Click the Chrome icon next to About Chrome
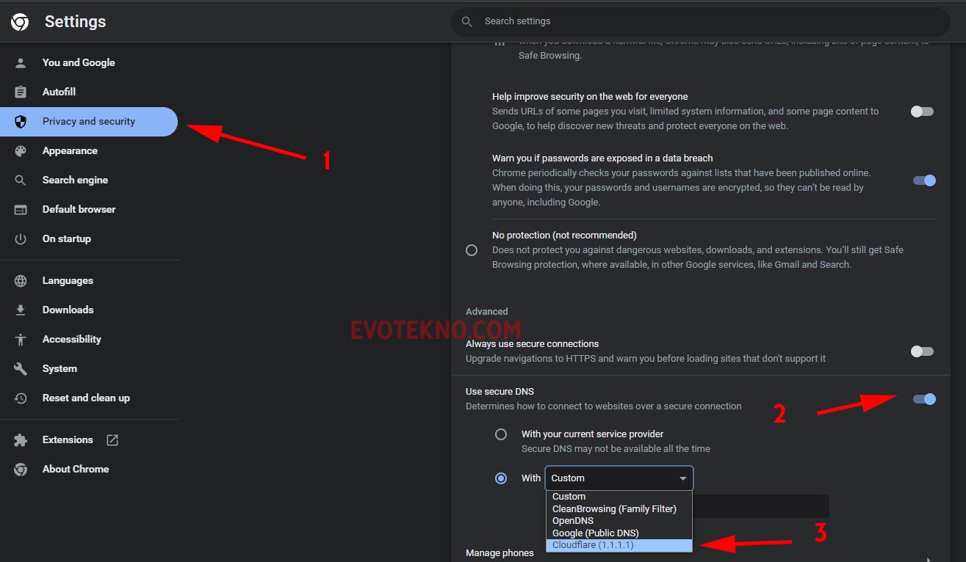Viewport: 966px width, 562px height. pos(21,469)
